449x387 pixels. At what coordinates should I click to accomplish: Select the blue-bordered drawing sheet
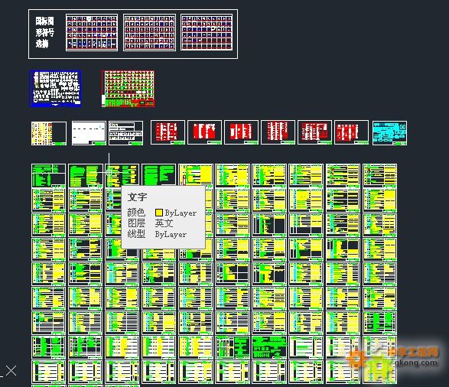pos(55,89)
